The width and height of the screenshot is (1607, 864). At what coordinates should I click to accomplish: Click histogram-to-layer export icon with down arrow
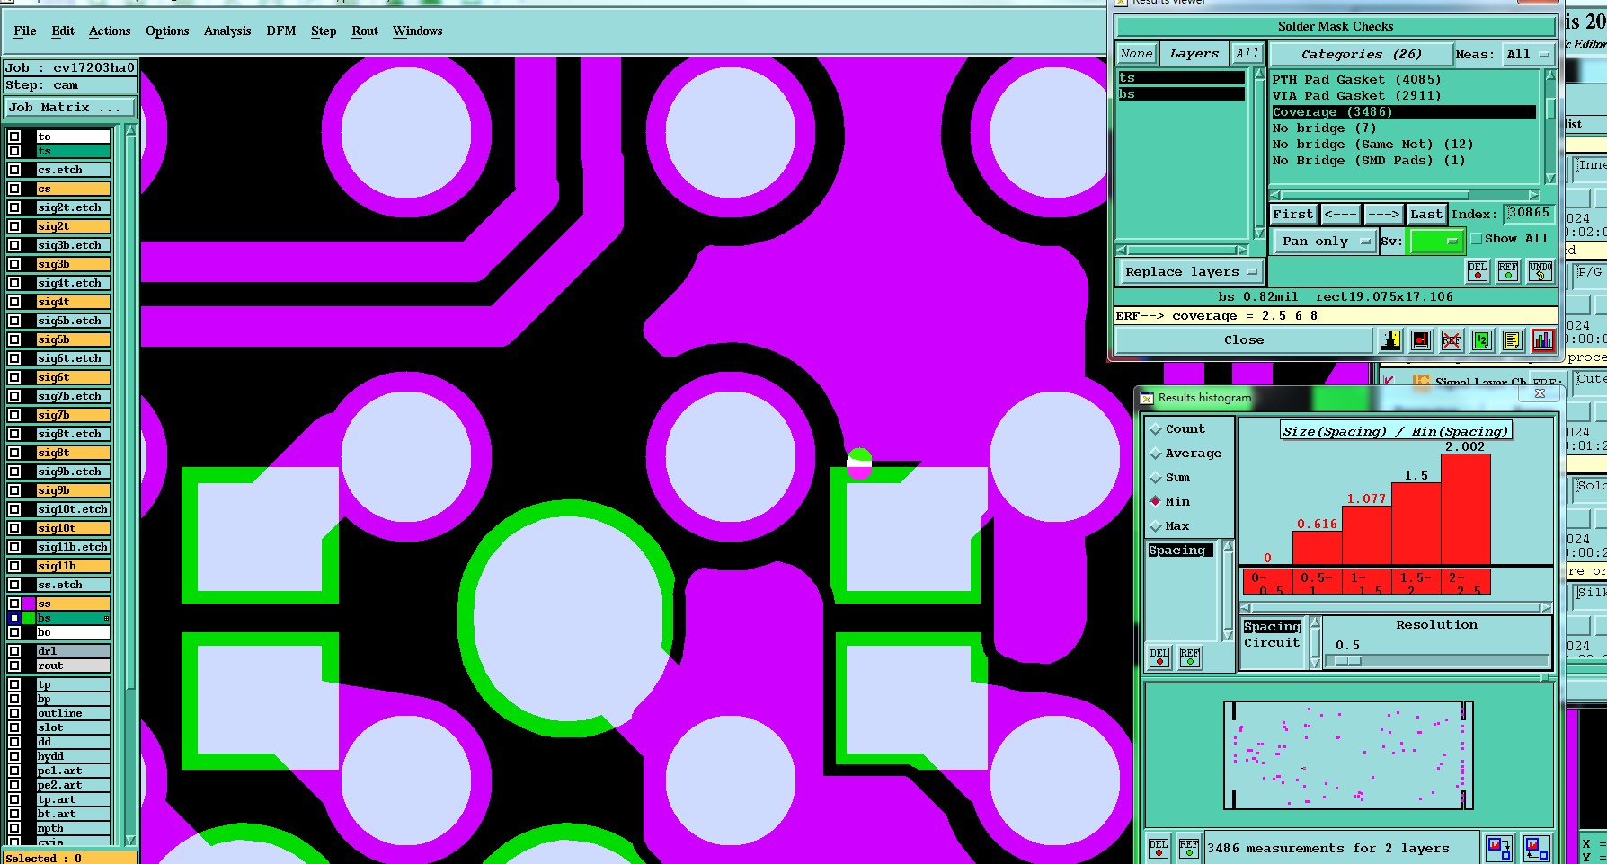tap(1498, 847)
